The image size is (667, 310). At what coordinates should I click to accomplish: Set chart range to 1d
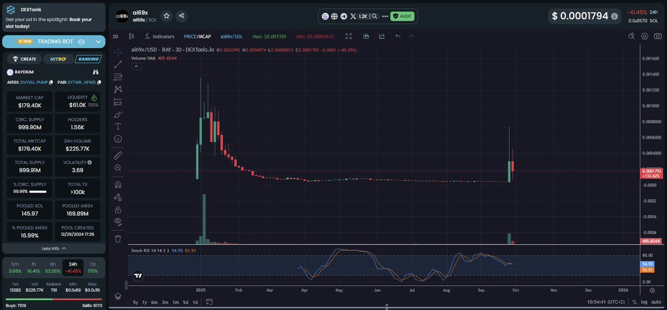(x=195, y=302)
